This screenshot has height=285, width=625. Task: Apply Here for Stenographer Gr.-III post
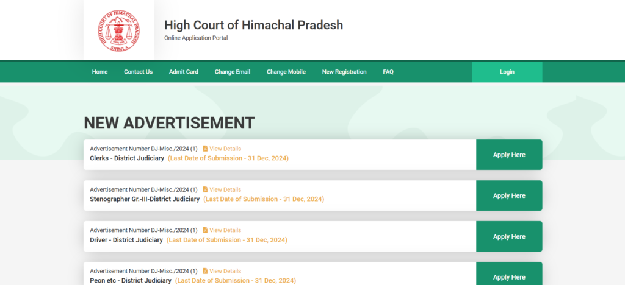pos(509,195)
